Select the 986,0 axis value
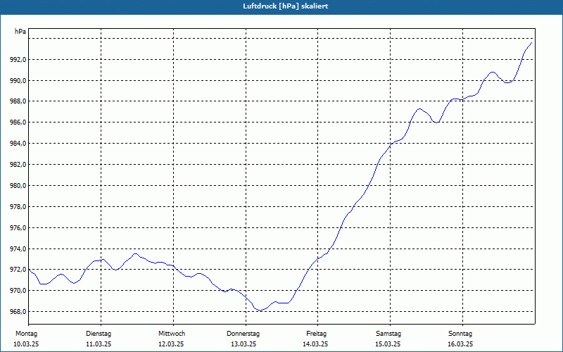The image size is (563, 352). [x=18, y=122]
